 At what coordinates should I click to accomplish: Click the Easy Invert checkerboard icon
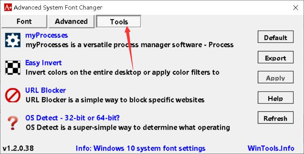(12, 67)
